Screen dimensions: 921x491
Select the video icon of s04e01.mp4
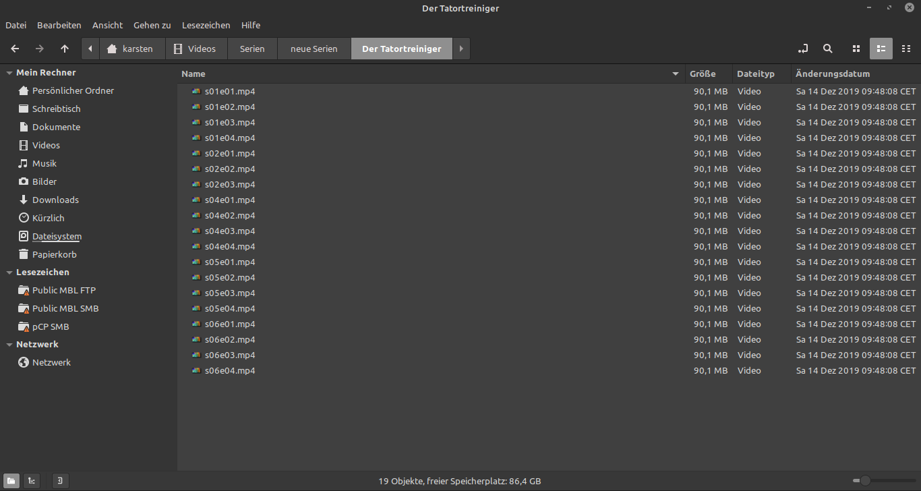(x=196, y=200)
